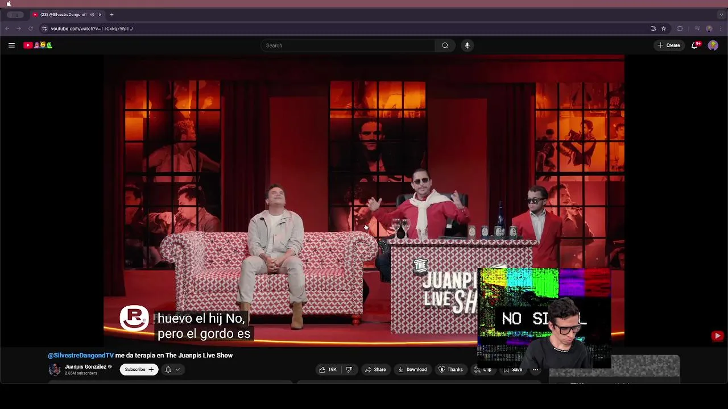The height and width of the screenshot is (409, 728).
Task: Open the YouTube account avatar menu
Action: pos(713,45)
